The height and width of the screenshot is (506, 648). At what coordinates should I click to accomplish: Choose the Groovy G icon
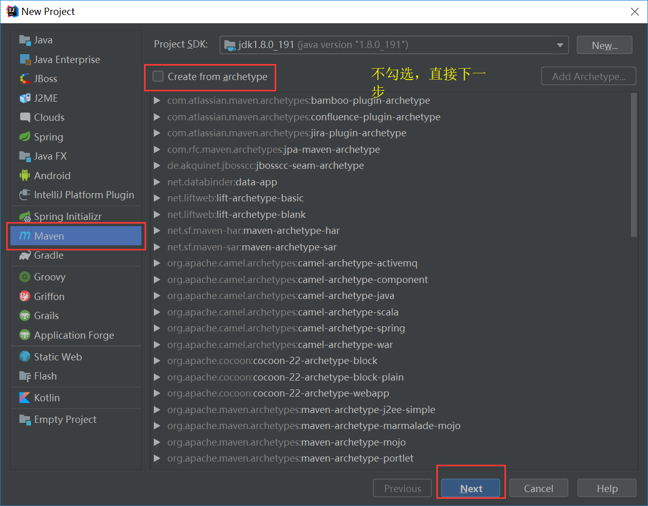[25, 277]
